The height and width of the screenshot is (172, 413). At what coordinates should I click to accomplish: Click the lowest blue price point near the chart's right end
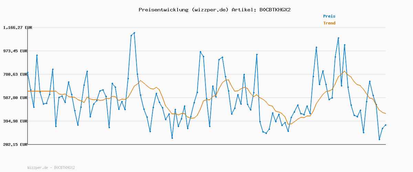click(x=379, y=139)
